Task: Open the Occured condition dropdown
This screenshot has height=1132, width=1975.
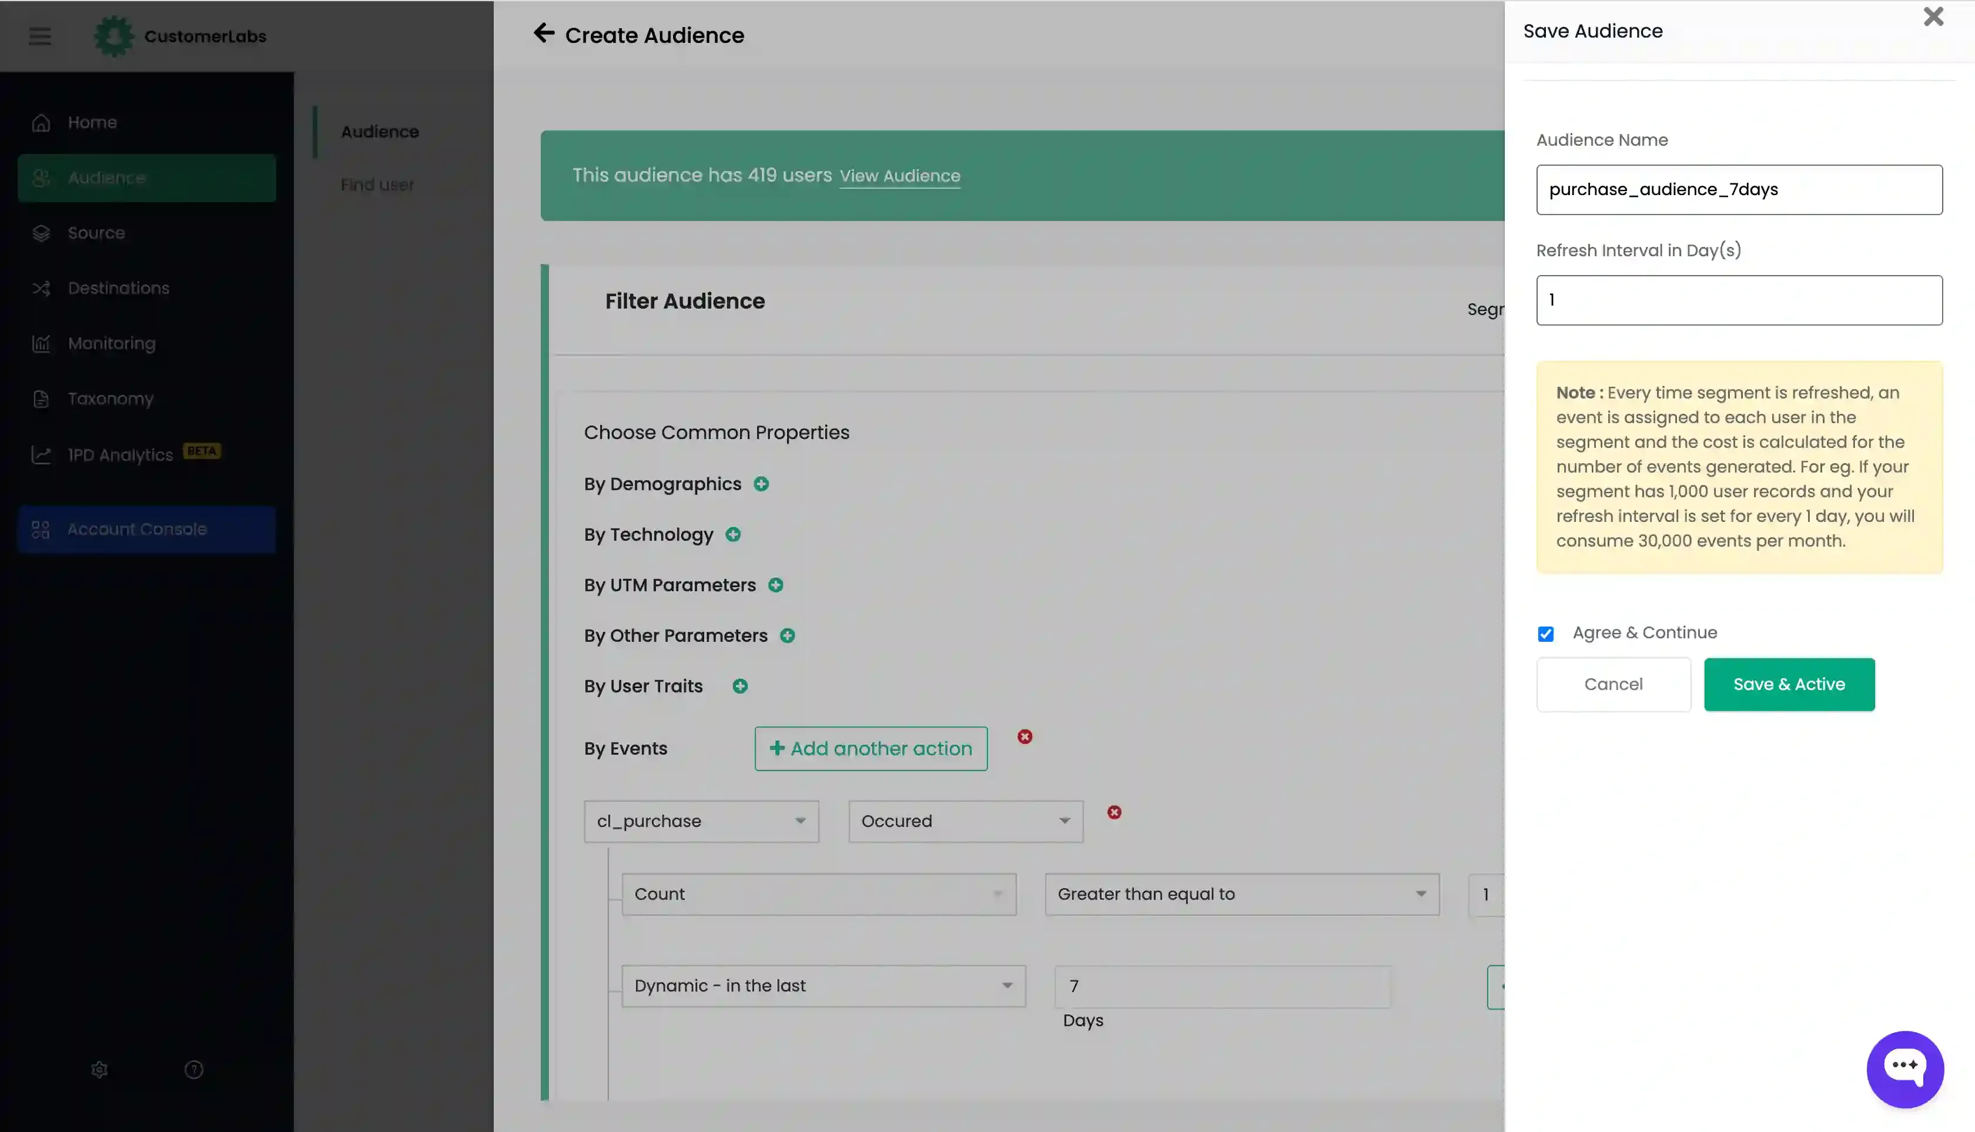Action: (x=966, y=821)
